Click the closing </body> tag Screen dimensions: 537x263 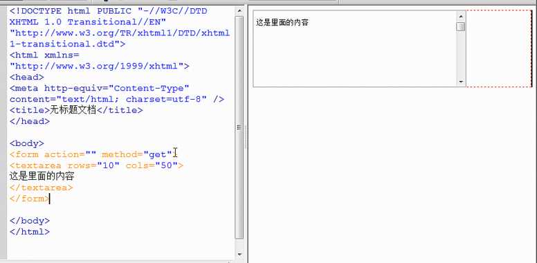click(x=30, y=221)
